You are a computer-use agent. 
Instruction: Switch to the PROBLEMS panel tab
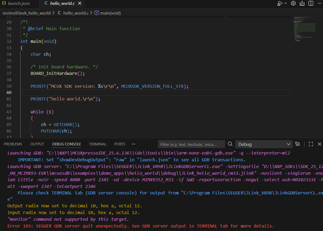pyautogui.click(x=13, y=144)
